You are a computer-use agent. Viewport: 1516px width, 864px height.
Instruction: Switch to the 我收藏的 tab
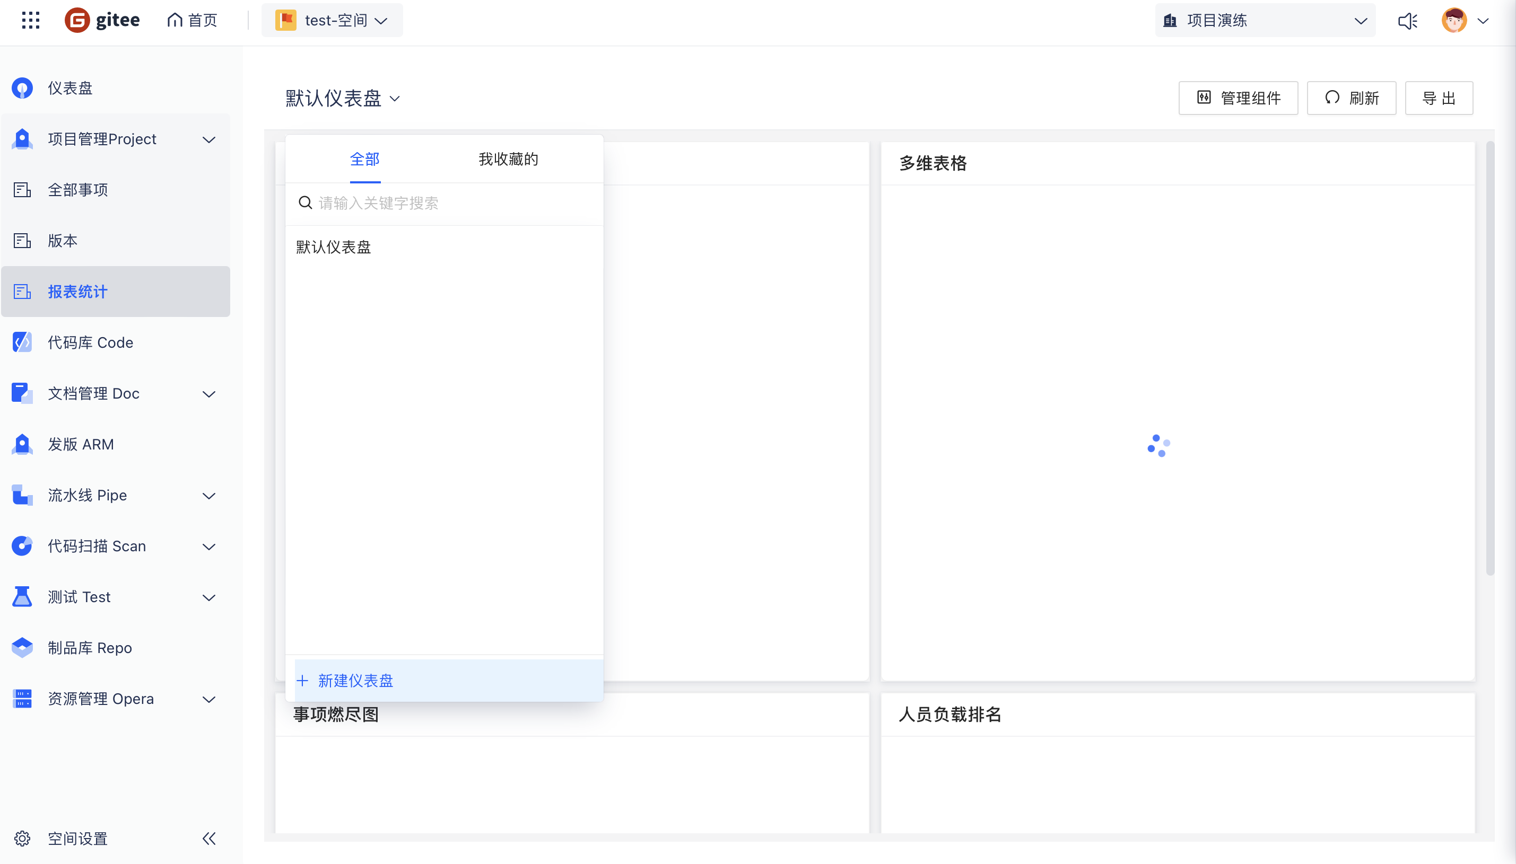click(508, 159)
